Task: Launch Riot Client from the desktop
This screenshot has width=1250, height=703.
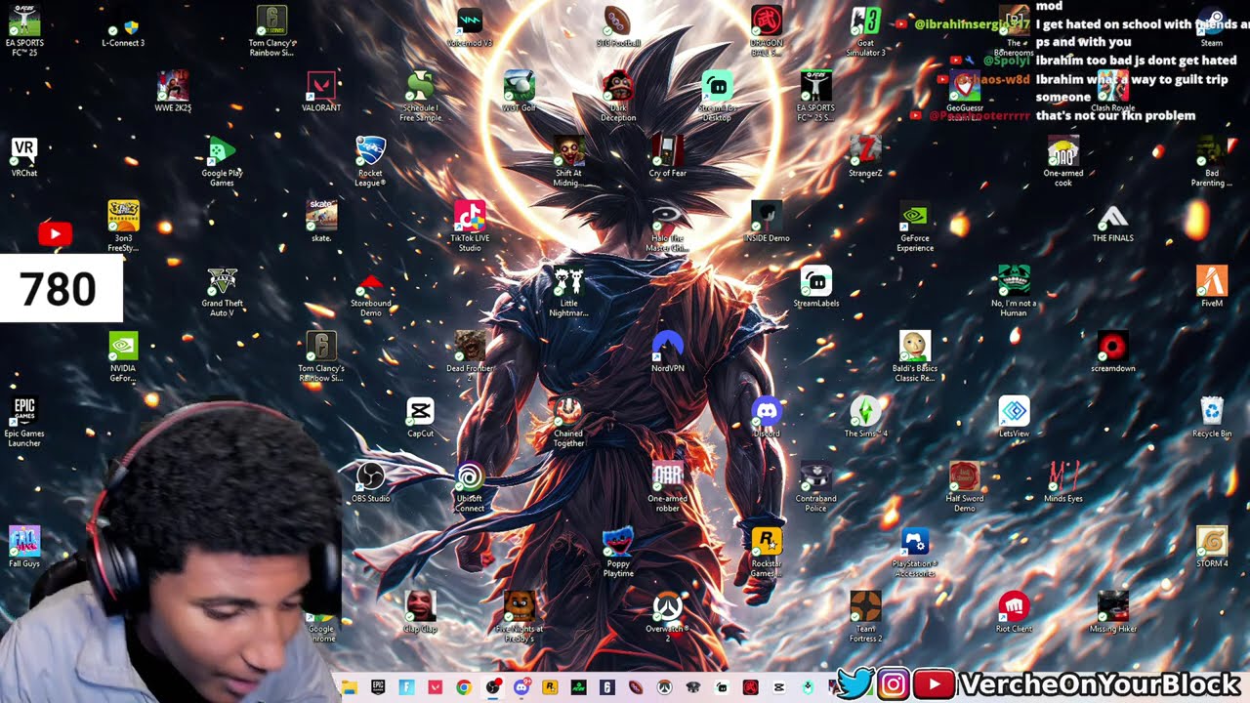Action: pos(1015,613)
